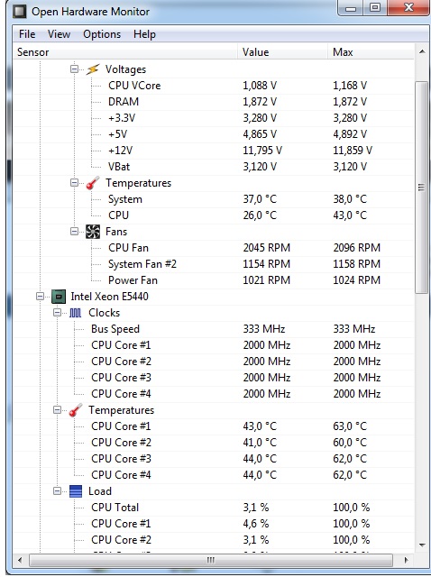This screenshot has height=577, width=431.
Task: Click the Load bars icon
Action: pyautogui.click(x=76, y=491)
